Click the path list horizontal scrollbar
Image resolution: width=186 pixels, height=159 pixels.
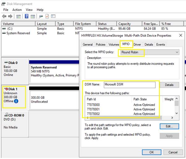point(126,118)
